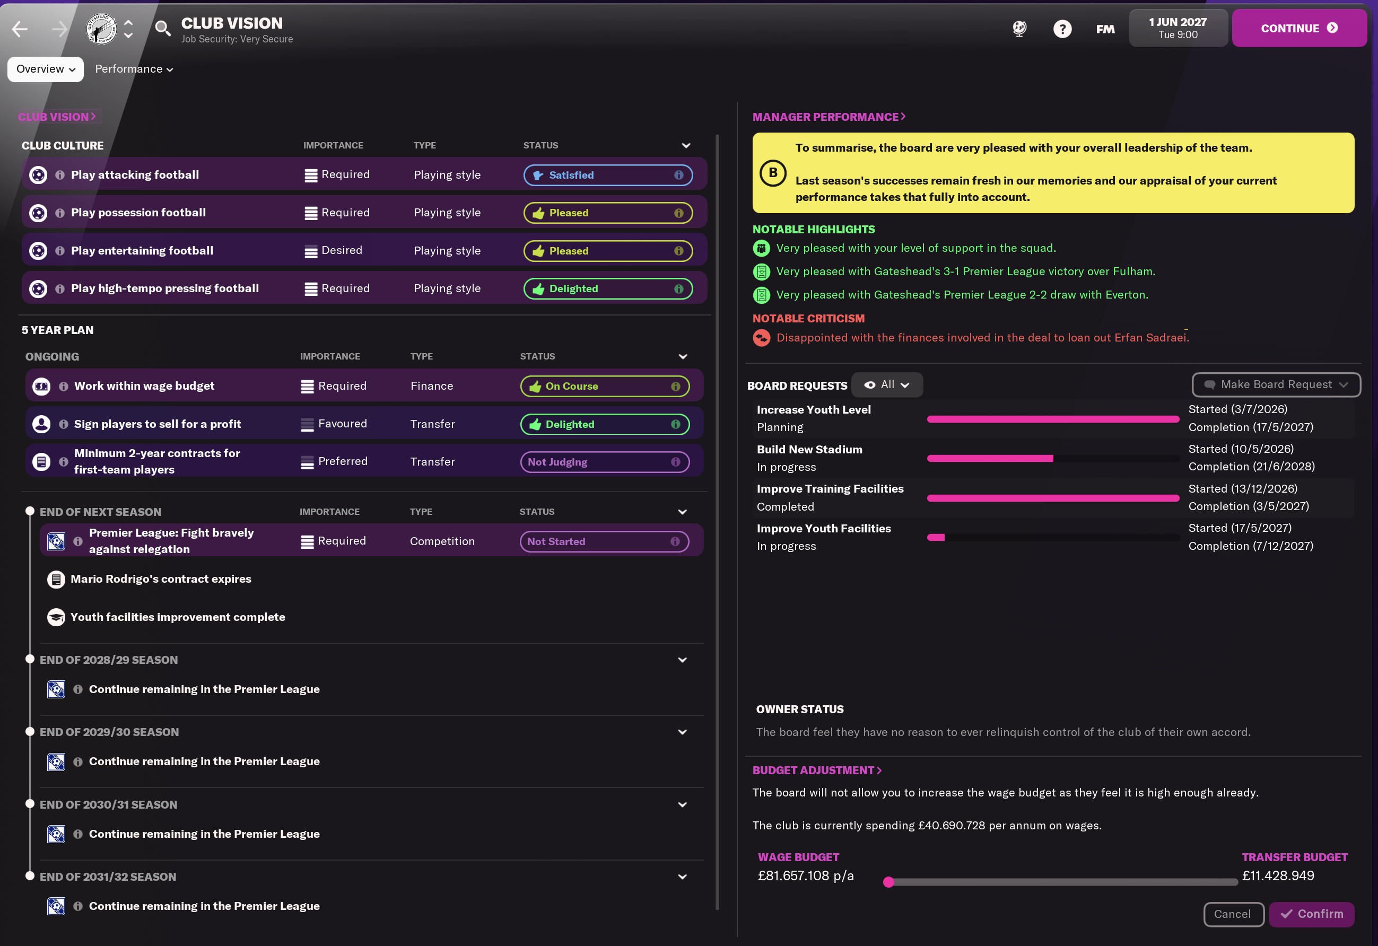This screenshot has width=1378, height=946.
Task: Click competition icon for 2028/29 season goal
Action: click(56, 689)
